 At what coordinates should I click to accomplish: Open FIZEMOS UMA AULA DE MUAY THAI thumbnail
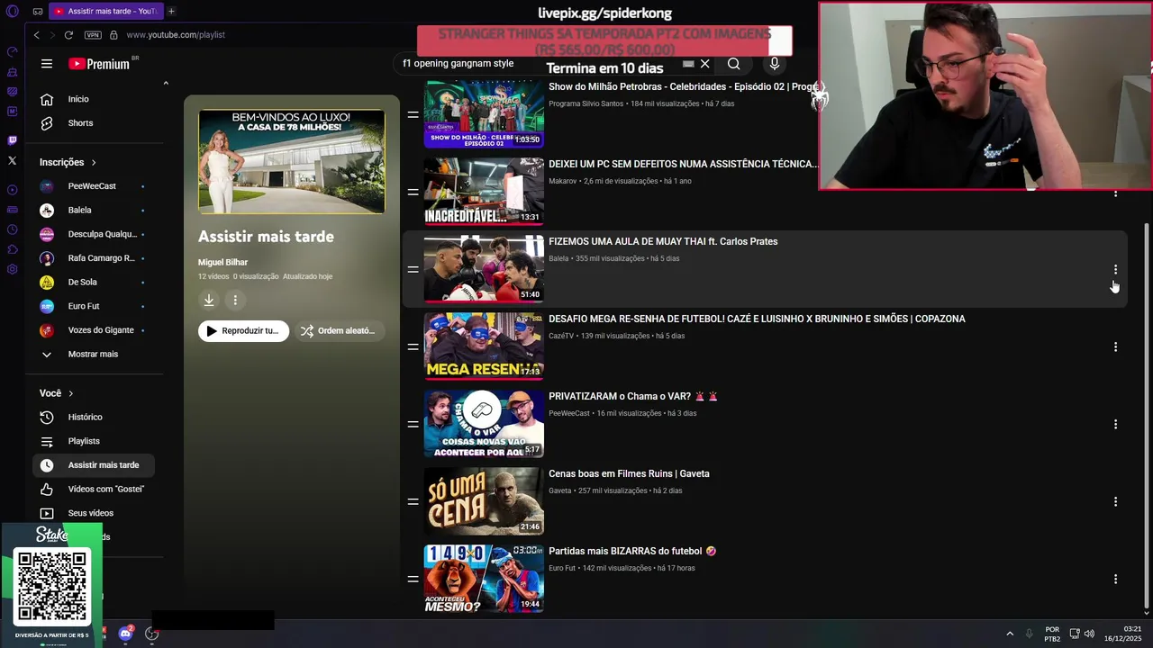tap(484, 269)
